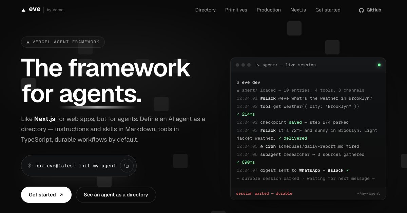407x213 pixels.
Task: Click the green live status dot
Action: (x=379, y=65)
